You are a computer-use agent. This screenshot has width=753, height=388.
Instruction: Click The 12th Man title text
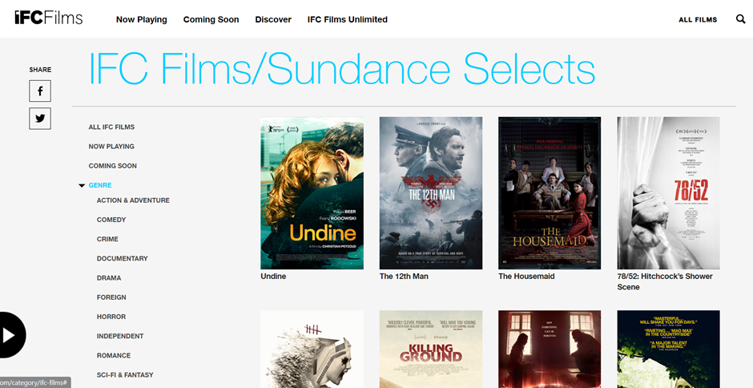click(404, 277)
